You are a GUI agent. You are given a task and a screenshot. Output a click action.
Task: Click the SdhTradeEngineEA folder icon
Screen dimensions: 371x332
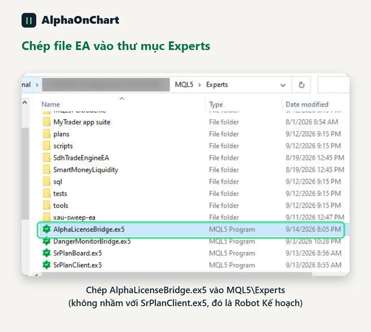pos(47,158)
